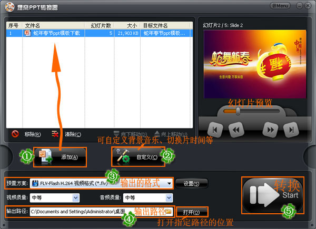The height and width of the screenshot is (229, 316).
Task: Minimize the converter window
Action: click(300, 6)
